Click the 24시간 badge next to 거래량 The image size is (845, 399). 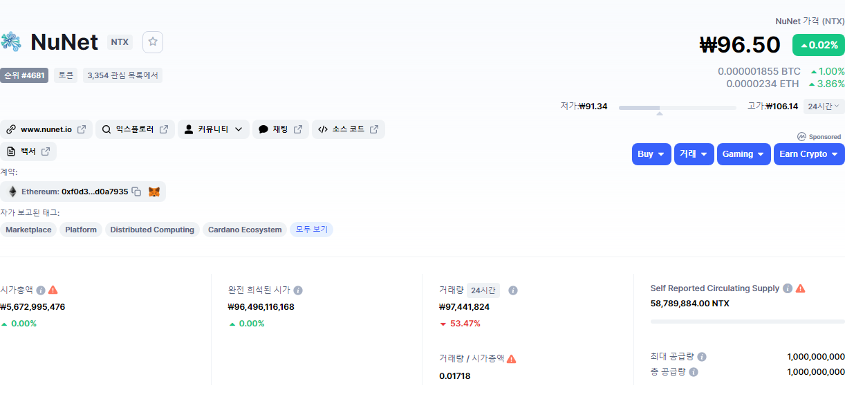pyautogui.click(x=483, y=290)
